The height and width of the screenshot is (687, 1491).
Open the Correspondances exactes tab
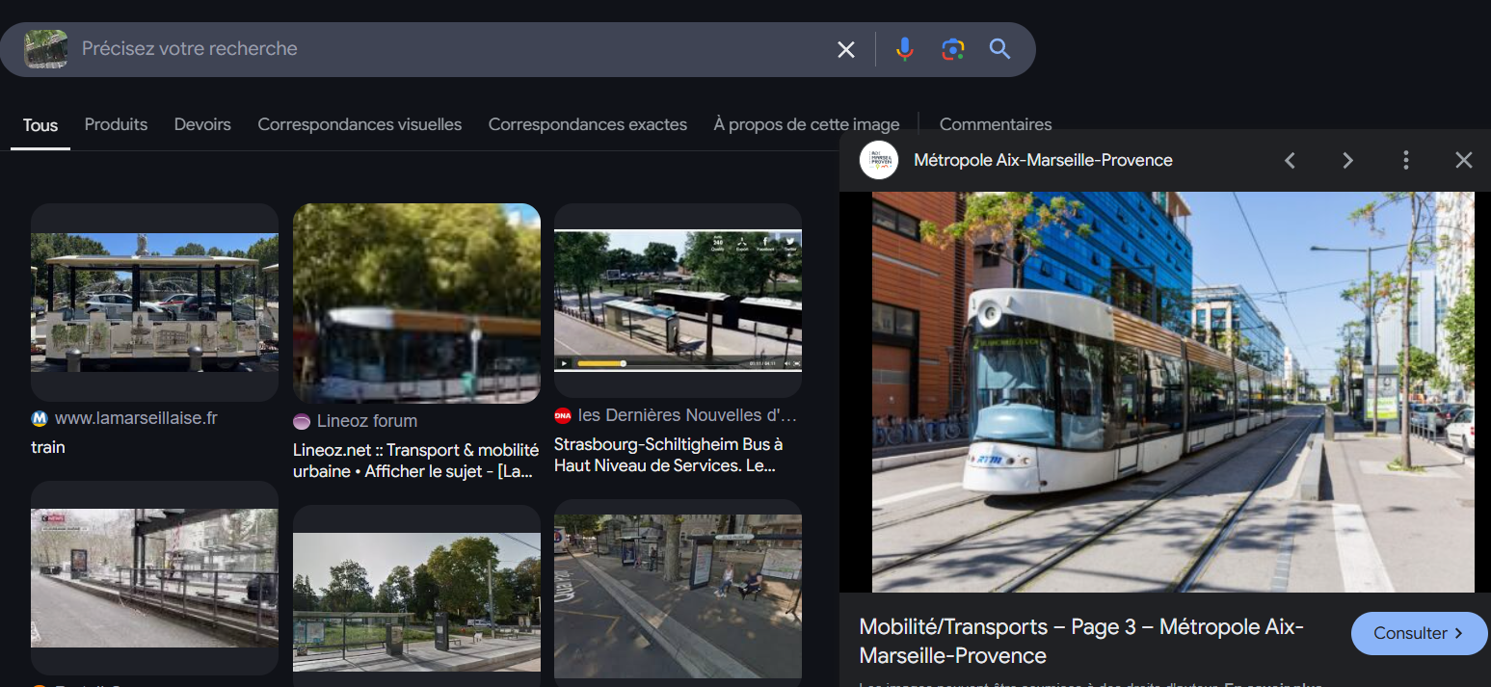(x=587, y=124)
